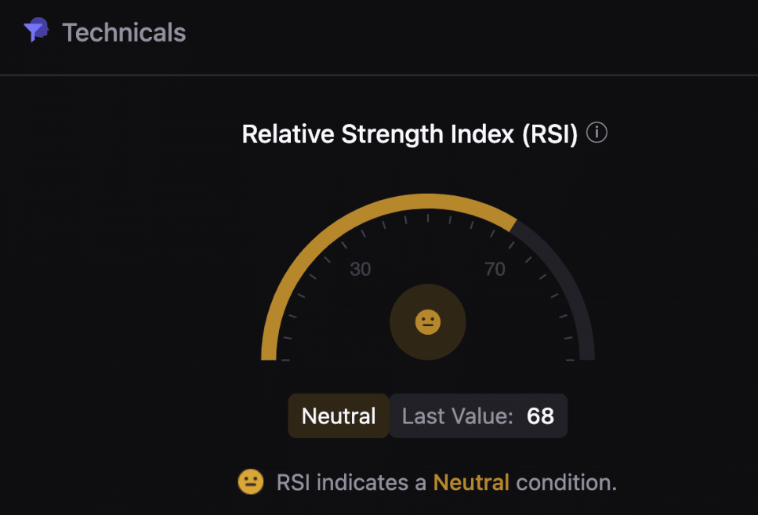The width and height of the screenshot is (758, 515).
Task: Click the Last Value: 68 badge
Action: pyautogui.click(x=478, y=416)
